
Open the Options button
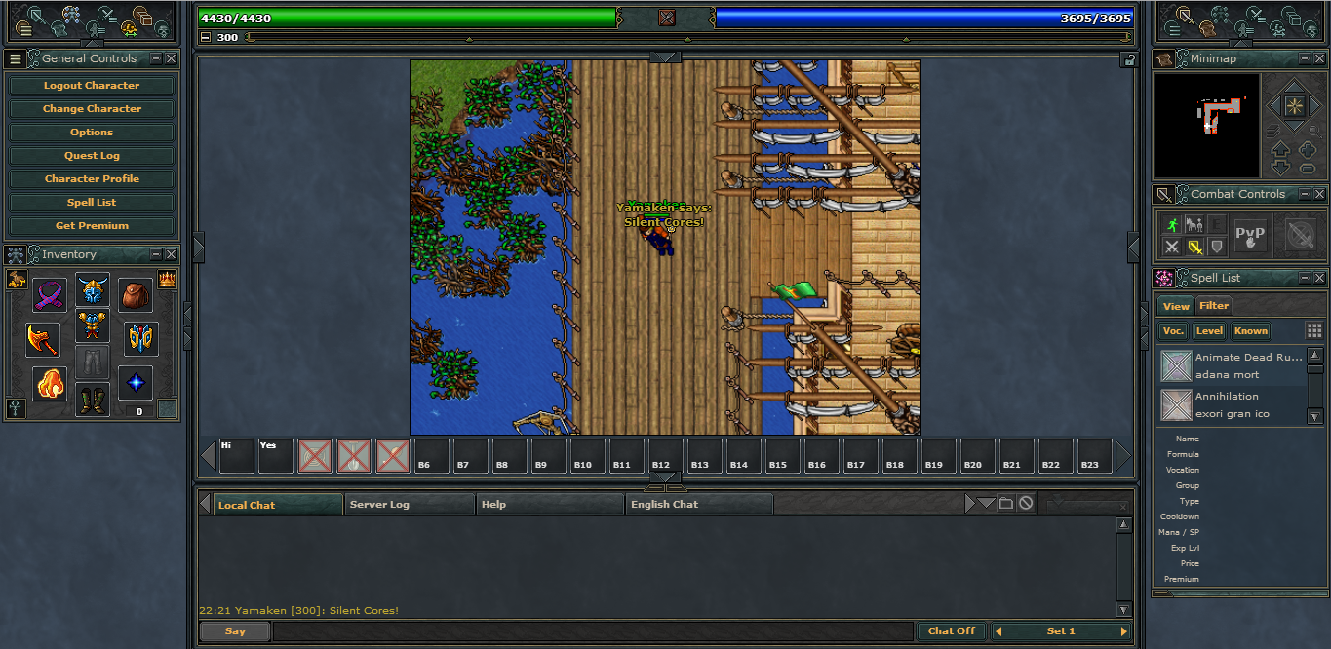click(x=92, y=133)
